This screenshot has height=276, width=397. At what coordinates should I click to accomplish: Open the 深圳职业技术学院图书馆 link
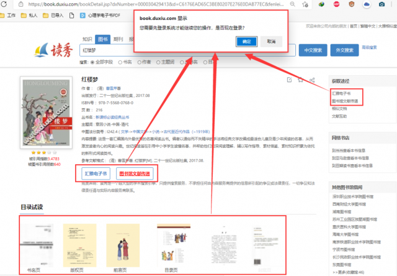pyautogui.click(x=353, y=196)
